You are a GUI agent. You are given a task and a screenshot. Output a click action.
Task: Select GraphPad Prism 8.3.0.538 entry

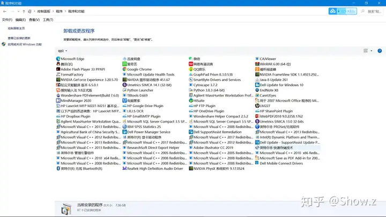tap(211, 74)
